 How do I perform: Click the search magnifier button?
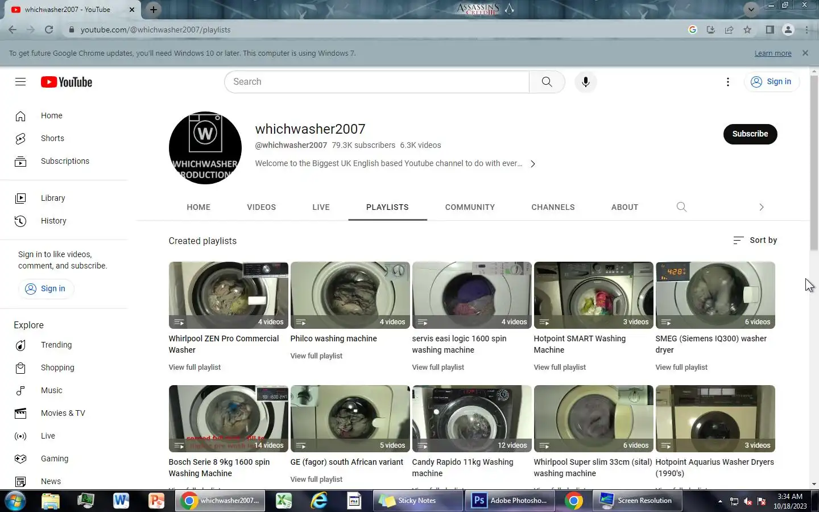pyautogui.click(x=547, y=82)
